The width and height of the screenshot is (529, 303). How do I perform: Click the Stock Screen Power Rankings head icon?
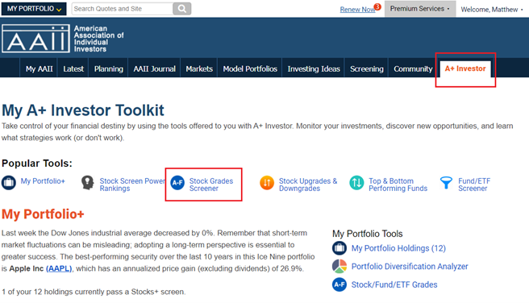tap(88, 183)
